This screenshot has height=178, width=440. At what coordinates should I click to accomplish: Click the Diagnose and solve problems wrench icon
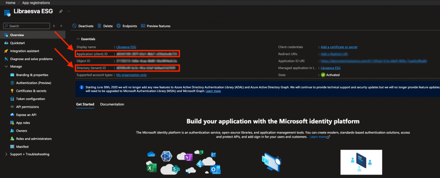click(6, 59)
